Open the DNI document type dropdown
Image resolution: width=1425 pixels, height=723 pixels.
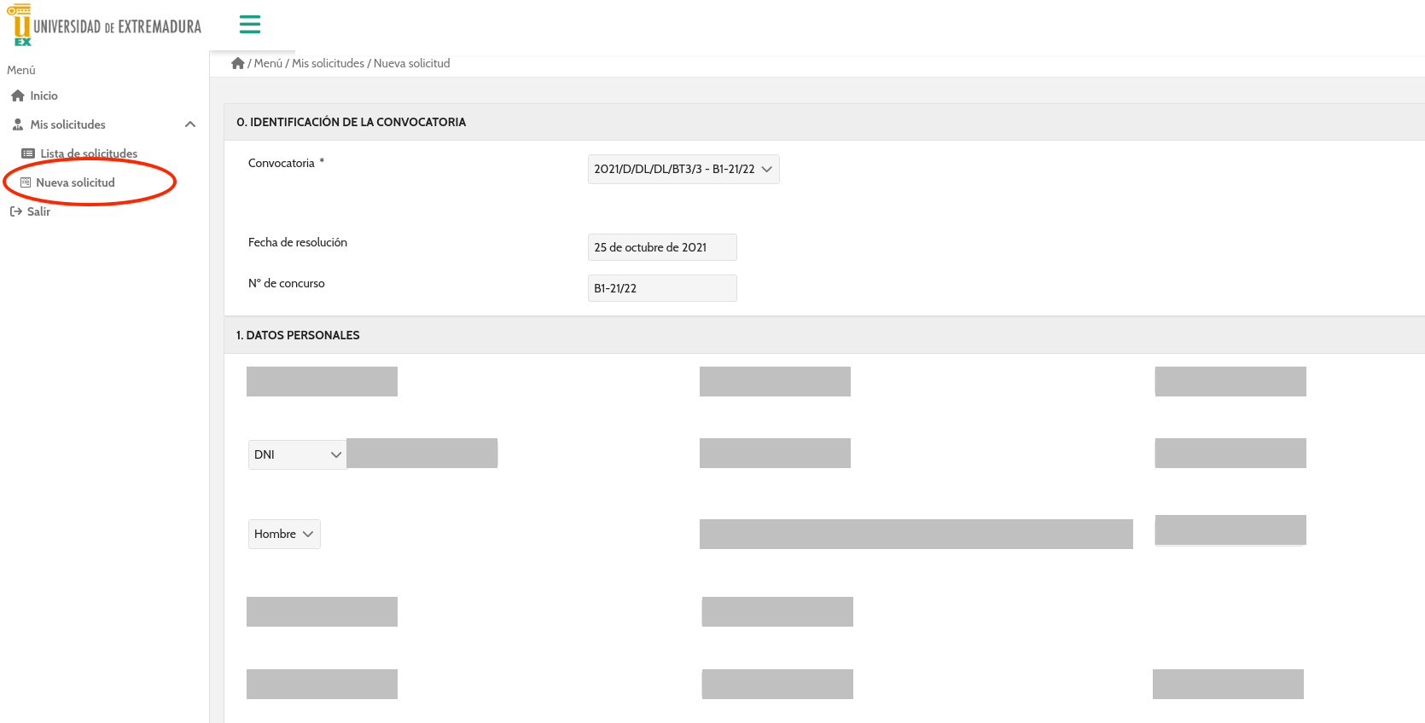tap(297, 455)
